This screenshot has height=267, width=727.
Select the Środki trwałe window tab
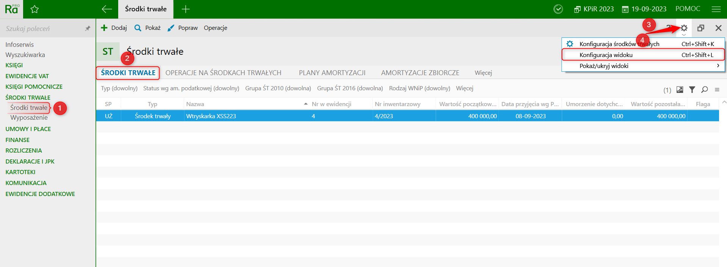tap(146, 9)
